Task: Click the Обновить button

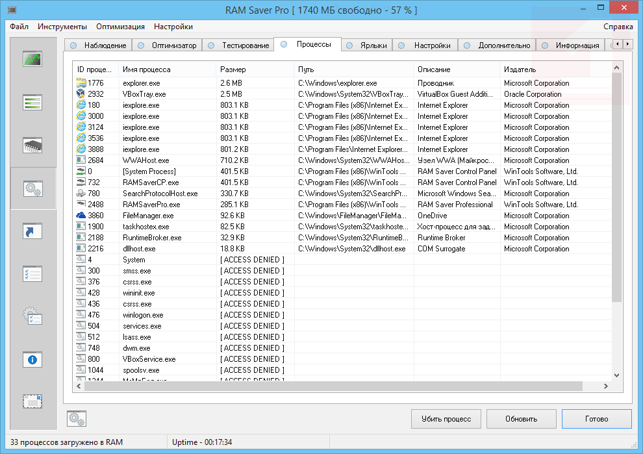Action: [521, 419]
